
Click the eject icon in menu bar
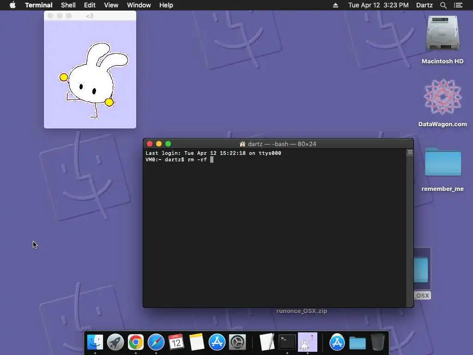click(335, 5)
